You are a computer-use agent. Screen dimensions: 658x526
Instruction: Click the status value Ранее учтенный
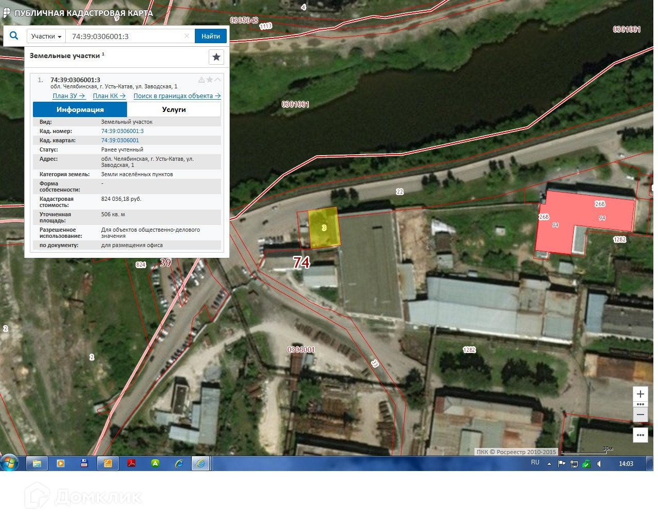pyautogui.click(x=122, y=150)
